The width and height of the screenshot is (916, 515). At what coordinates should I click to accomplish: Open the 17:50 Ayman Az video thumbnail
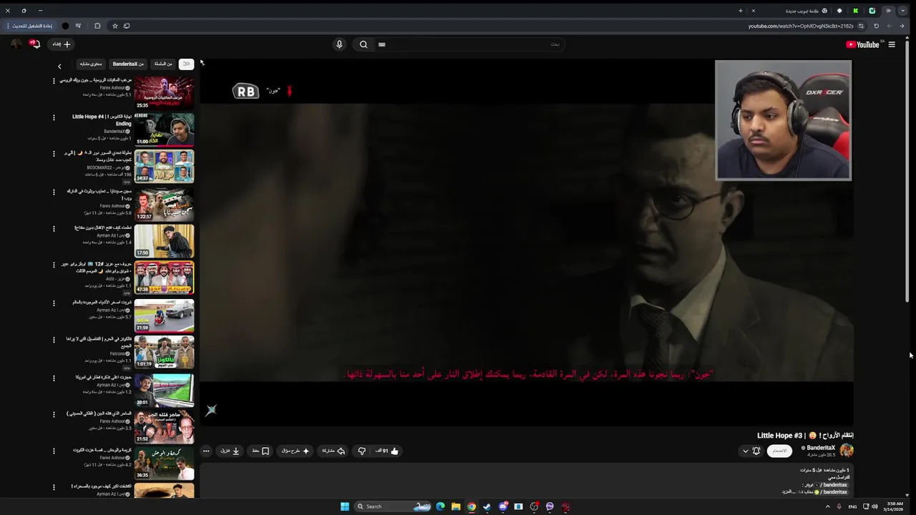(x=164, y=240)
